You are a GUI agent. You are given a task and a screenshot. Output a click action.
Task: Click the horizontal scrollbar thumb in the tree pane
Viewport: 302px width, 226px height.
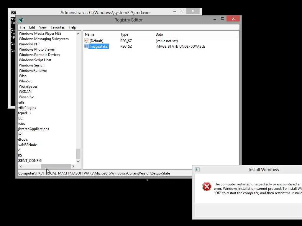[x=56, y=167]
